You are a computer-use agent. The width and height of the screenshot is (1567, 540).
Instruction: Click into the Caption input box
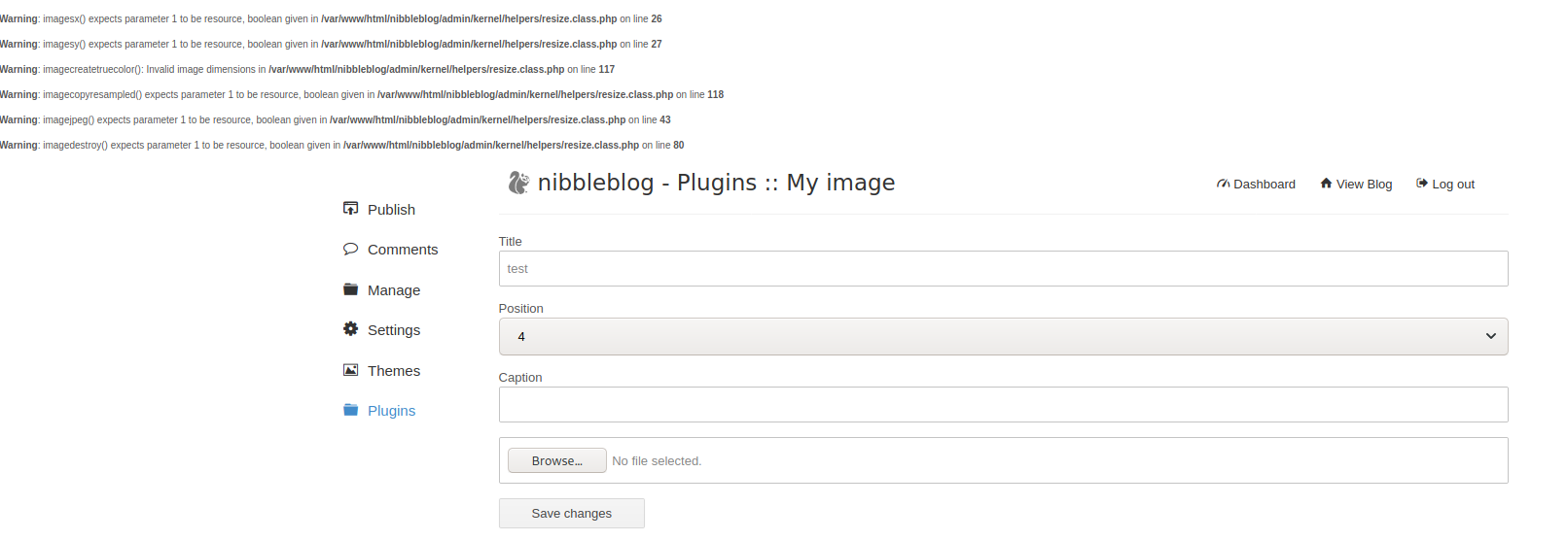[1002, 405]
